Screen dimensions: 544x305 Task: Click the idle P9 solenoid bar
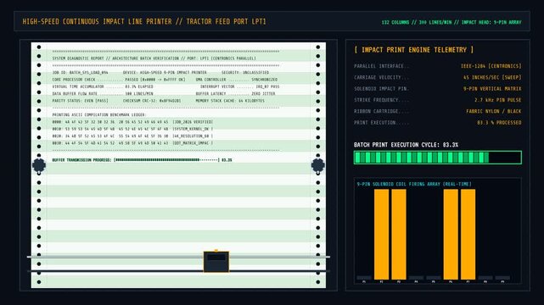click(x=502, y=278)
